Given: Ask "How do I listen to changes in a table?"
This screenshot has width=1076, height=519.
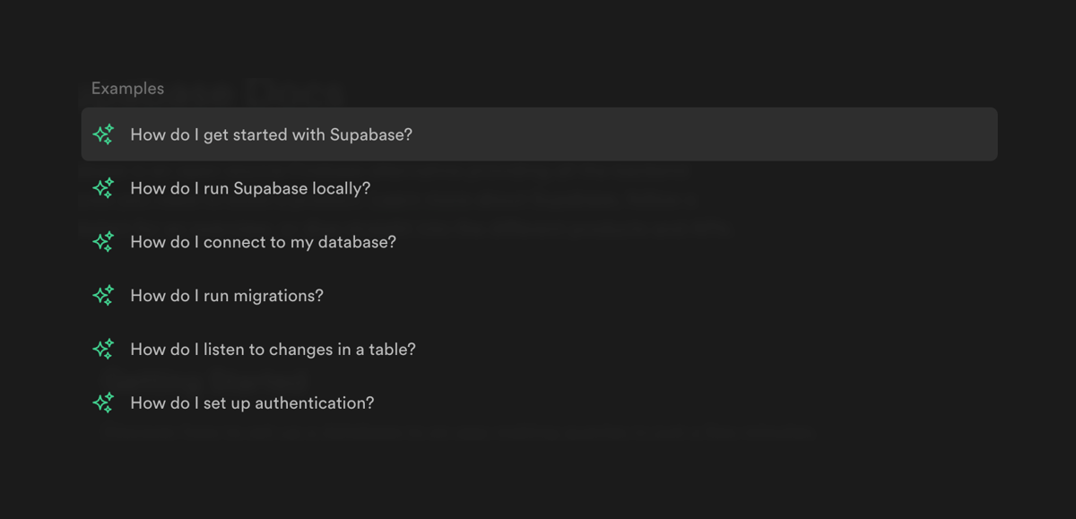Looking at the screenshot, I should pos(273,349).
